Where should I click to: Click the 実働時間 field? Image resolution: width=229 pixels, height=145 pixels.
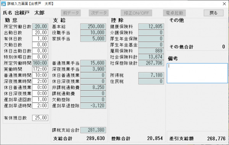pyautogui.click(x=40, y=69)
